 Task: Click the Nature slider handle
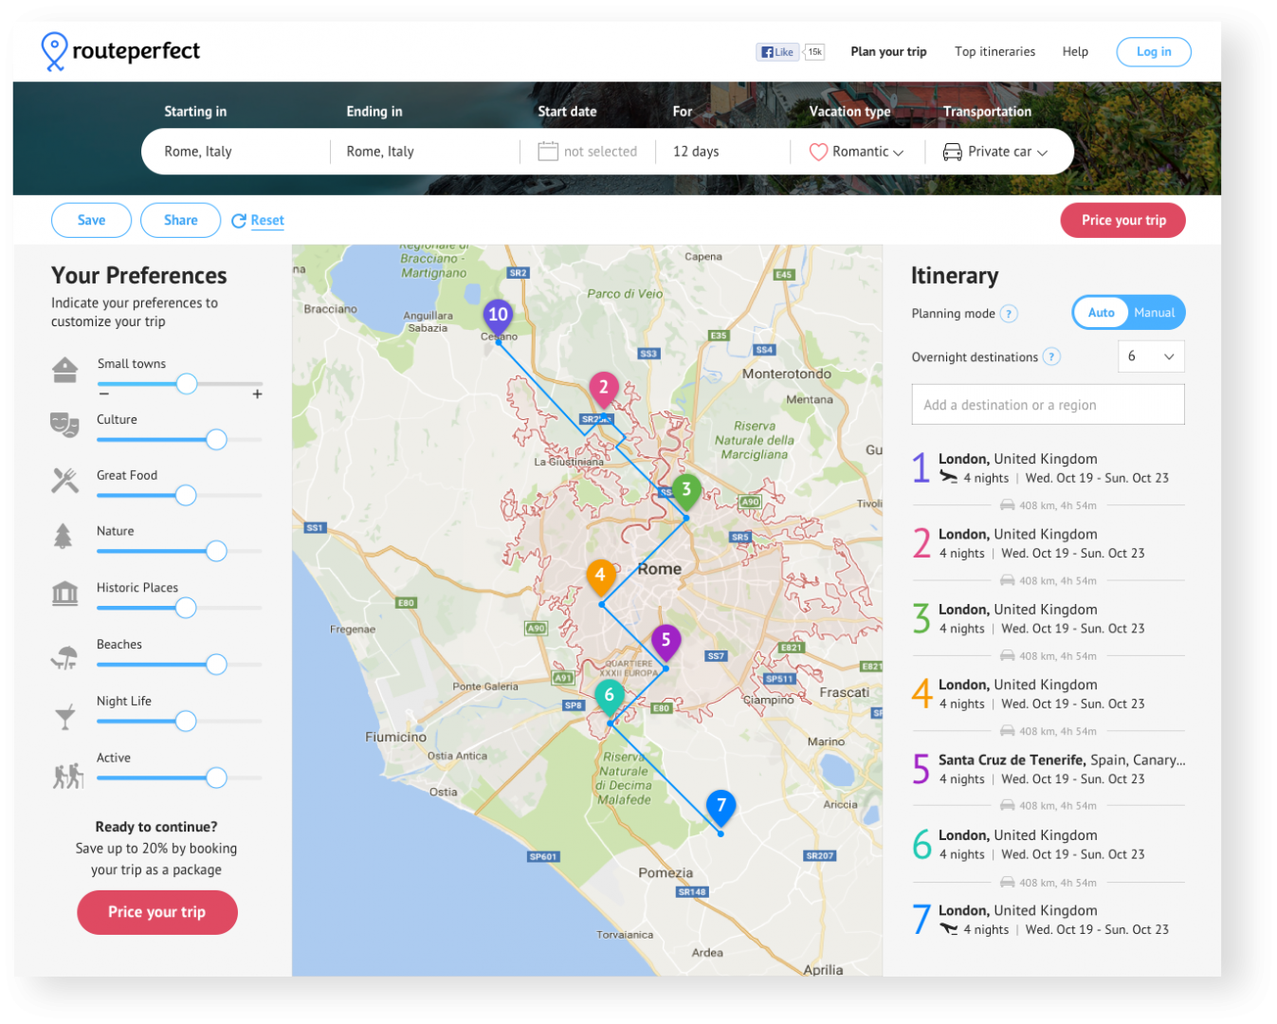(216, 551)
